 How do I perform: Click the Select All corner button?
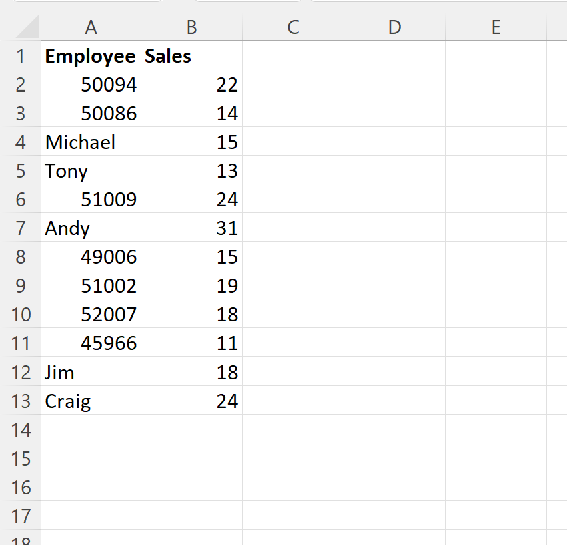point(22,27)
